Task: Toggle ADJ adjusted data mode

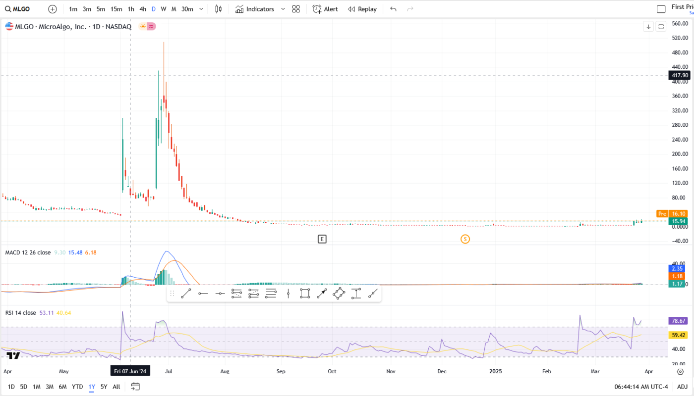Action: coord(683,387)
